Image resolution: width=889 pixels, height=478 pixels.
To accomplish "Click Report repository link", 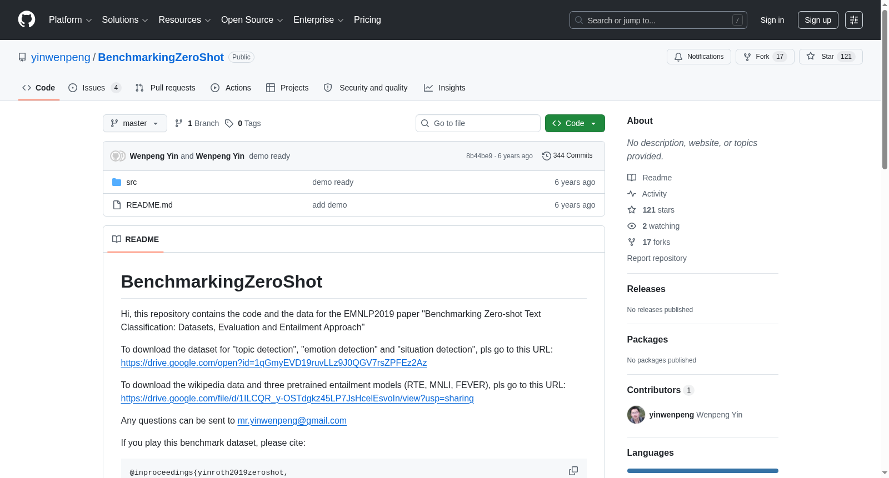I will point(657,258).
